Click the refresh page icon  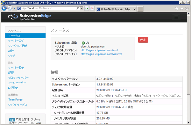[x=87, y=8]
